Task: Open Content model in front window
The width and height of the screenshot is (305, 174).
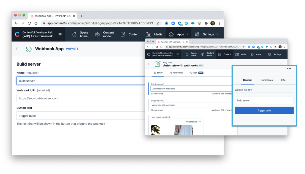Action: (x=207, y=54)
